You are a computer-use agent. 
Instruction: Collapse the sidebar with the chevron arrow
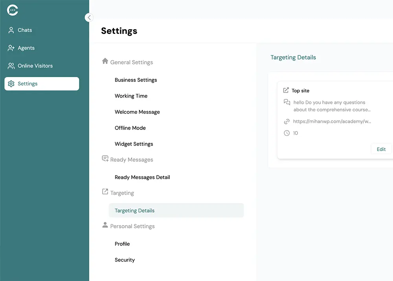tap(89, 17)
